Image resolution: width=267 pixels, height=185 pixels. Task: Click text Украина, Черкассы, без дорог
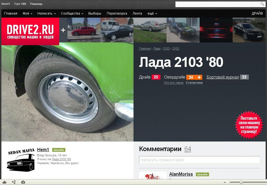58,163
